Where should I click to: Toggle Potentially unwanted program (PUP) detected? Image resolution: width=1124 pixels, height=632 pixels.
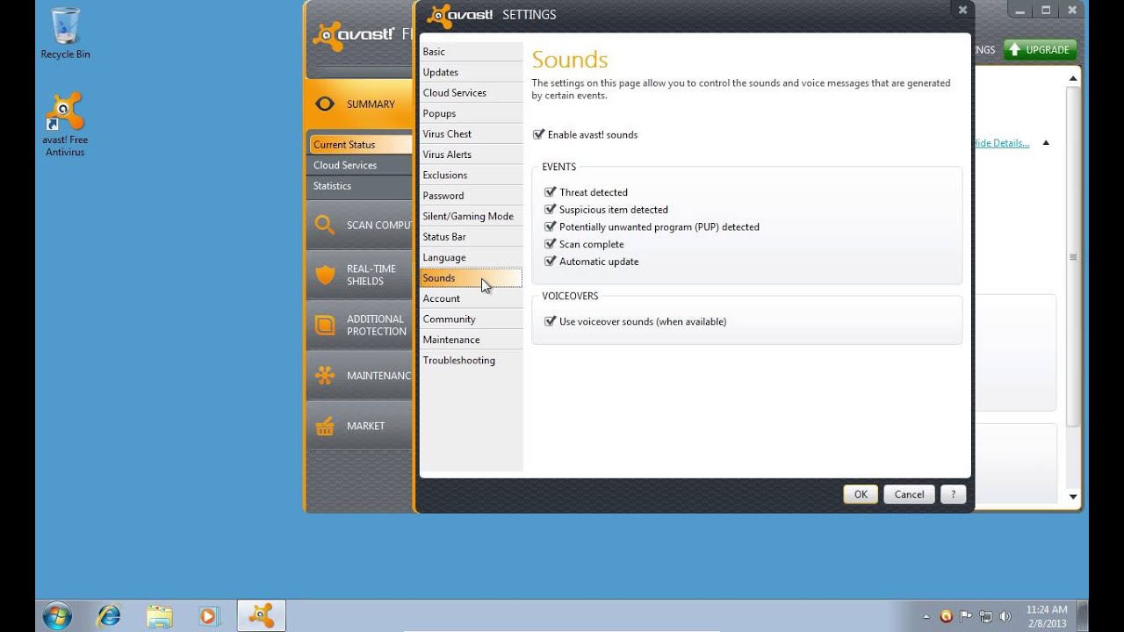551,226
